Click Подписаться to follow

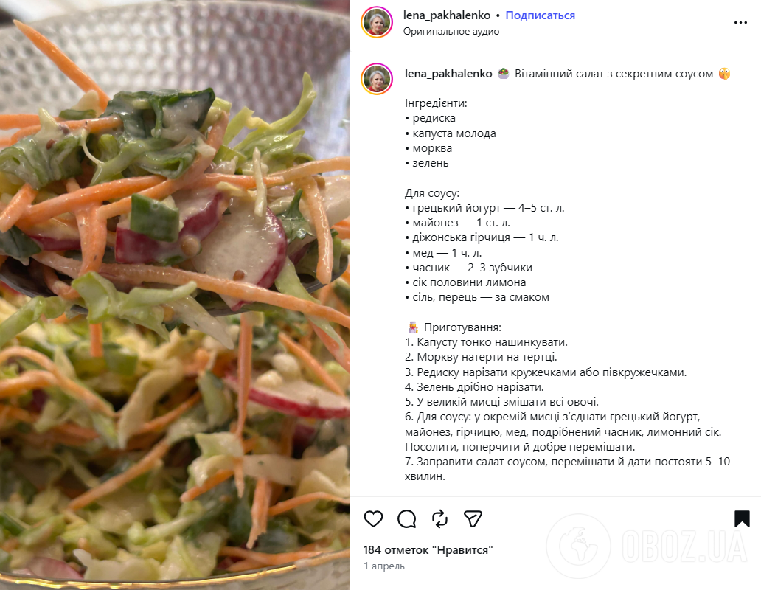pos(541,15)
